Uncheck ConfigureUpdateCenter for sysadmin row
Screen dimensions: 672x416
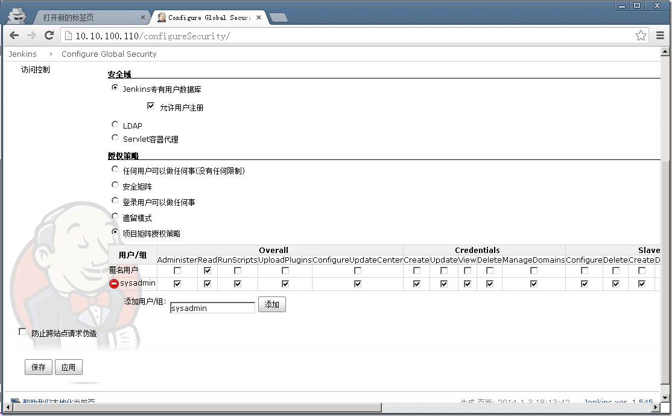[x=358, y=284]
